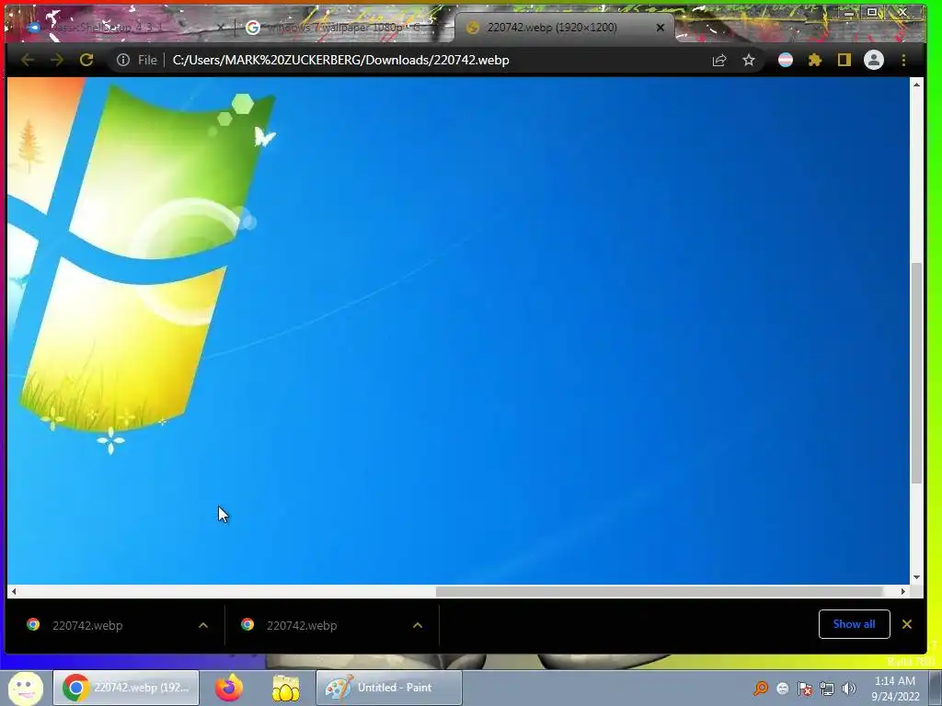
Task: Expand options for the second 220742.webp download
Action: tap(418, 625)
